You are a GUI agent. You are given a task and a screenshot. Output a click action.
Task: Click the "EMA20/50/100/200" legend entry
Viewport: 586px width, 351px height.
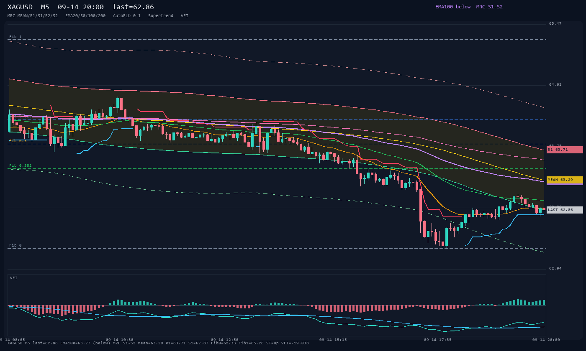click(x=85, y=16)
